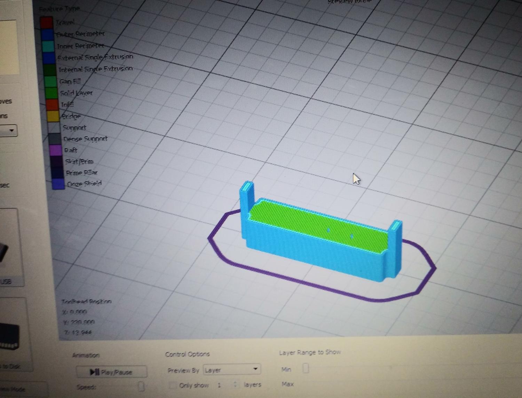Click the Play/Pause animation button

(111, 372)
